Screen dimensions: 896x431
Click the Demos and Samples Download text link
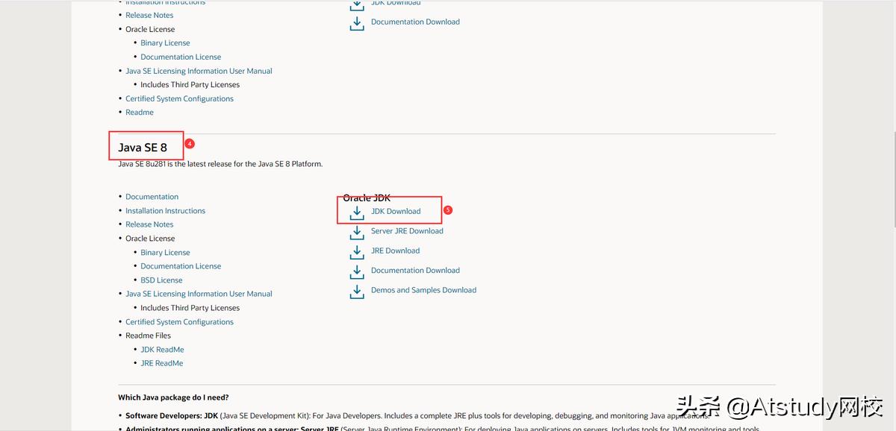[x=423, y=290]
